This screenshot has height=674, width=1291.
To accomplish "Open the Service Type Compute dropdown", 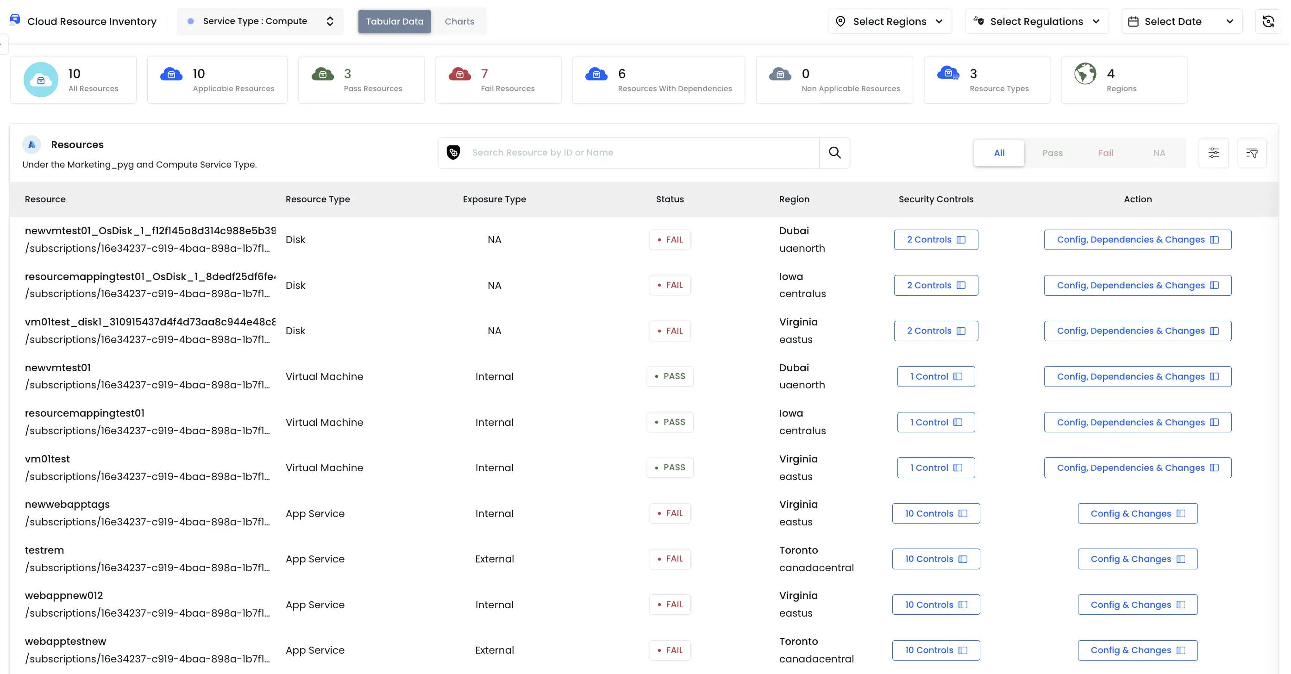I will (260, 21).
